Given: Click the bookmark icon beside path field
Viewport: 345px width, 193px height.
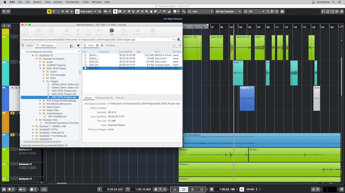Looking at the screenshot, I should pos(178,40).
